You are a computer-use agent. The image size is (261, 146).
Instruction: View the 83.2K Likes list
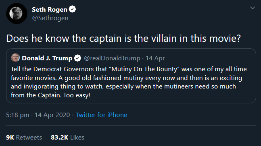tap(67, 138)
